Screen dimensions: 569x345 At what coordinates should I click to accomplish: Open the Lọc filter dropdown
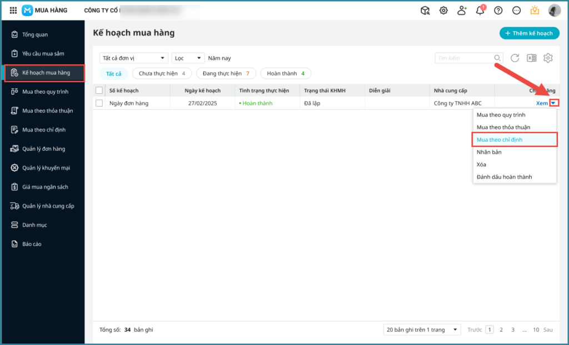188,58
